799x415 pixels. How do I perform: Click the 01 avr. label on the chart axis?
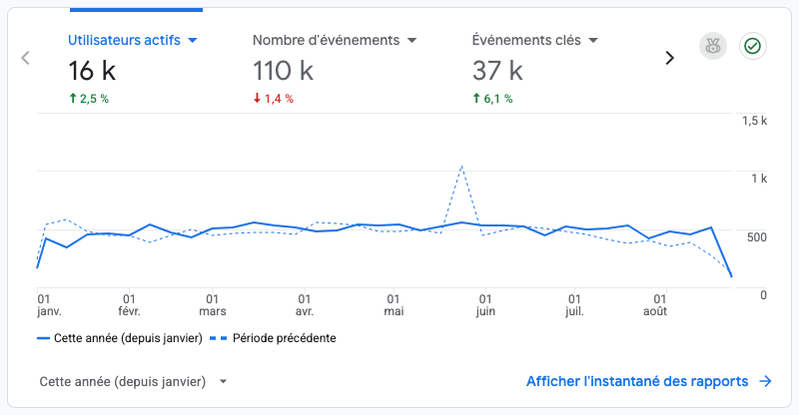pos(305,305)
